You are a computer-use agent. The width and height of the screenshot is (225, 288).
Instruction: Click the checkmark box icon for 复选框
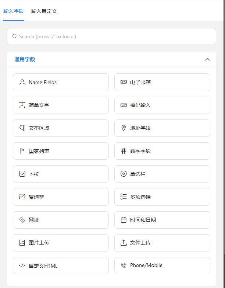click(22, 197)
